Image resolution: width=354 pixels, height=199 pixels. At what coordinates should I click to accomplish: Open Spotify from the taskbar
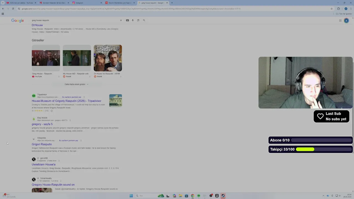click(199, 196)
